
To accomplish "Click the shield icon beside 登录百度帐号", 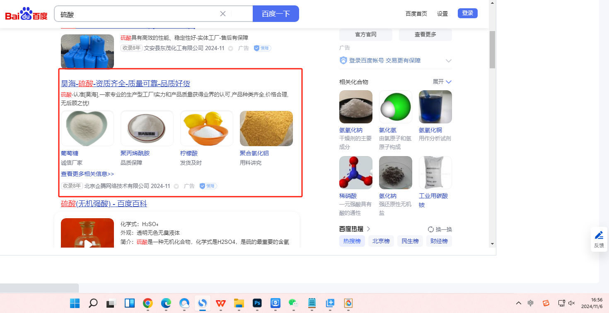I will 343,60.
